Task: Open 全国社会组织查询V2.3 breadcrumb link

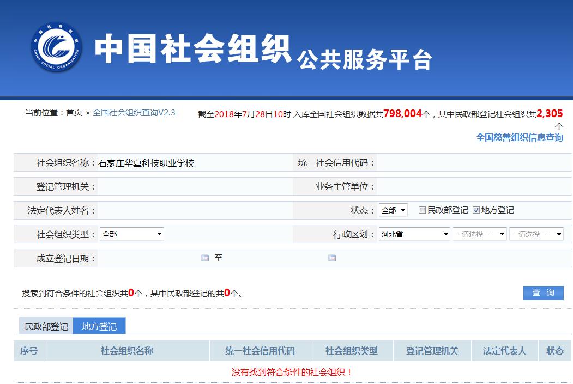Action: [134, 112]
